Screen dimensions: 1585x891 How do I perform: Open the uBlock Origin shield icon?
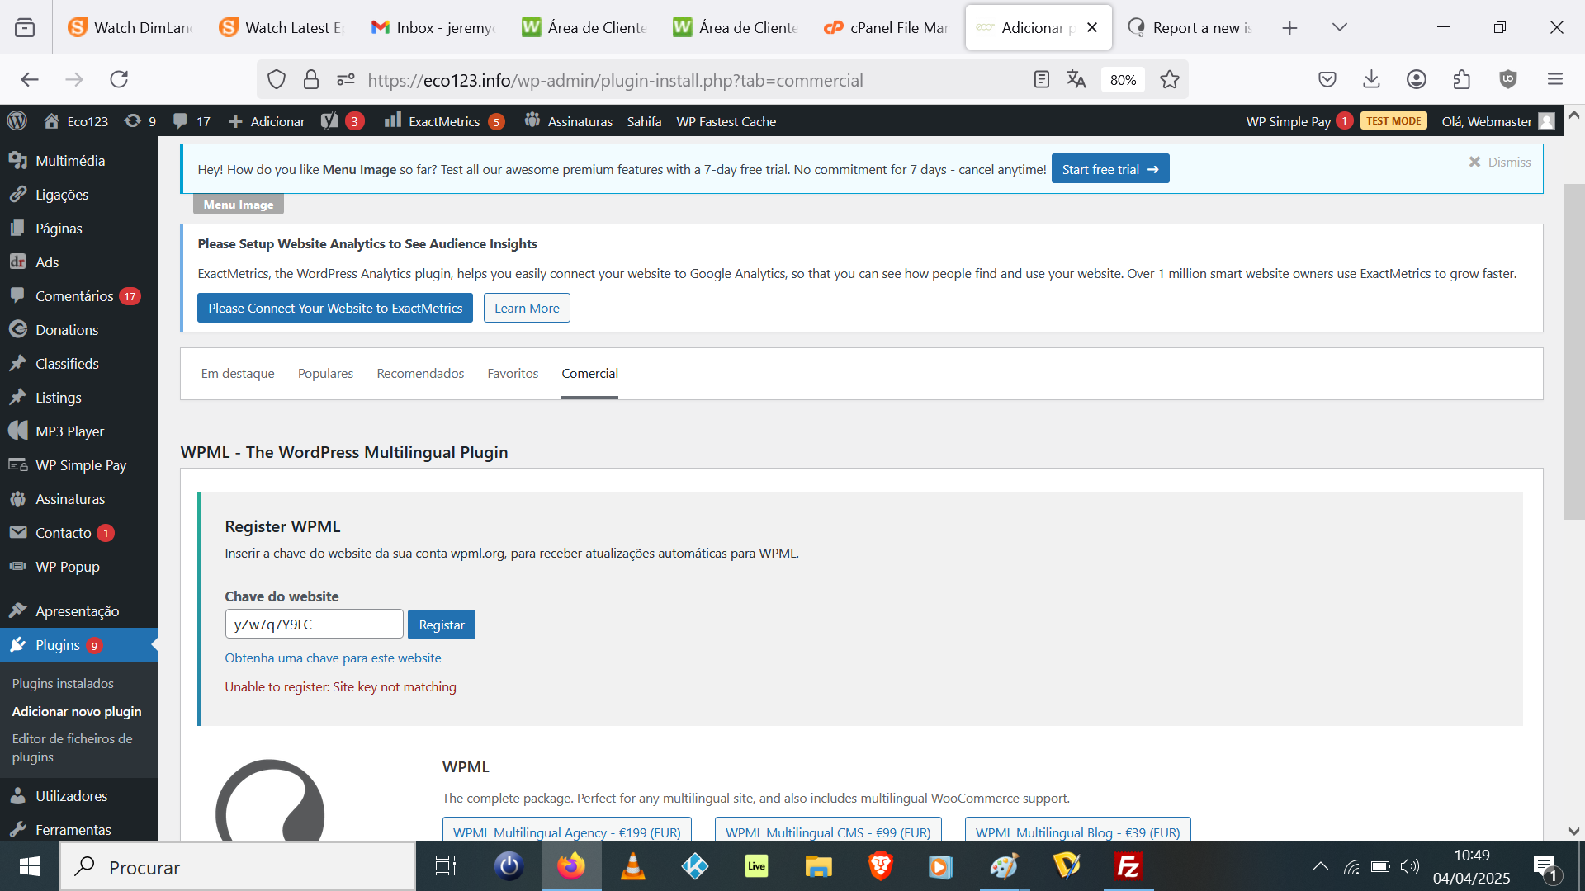pos(1507,79)
